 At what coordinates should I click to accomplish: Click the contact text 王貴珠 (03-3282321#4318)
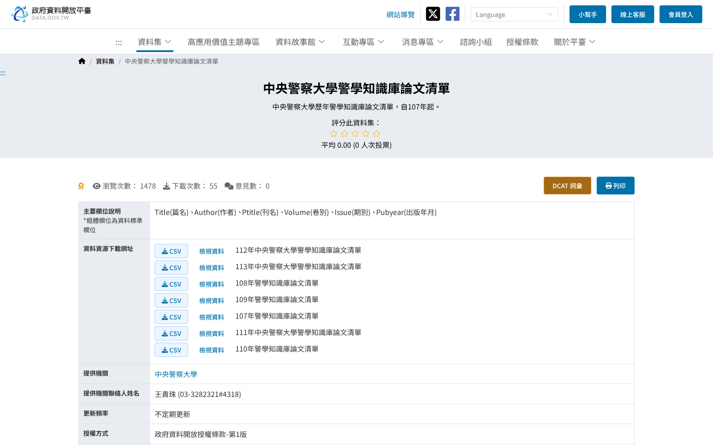pyautogui.click(x=198, y=394)
